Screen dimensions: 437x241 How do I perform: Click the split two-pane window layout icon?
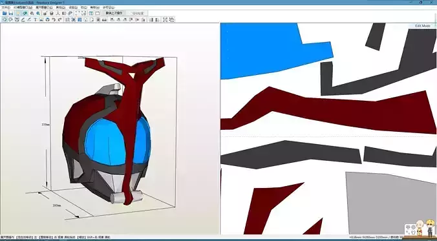point(91,13)
